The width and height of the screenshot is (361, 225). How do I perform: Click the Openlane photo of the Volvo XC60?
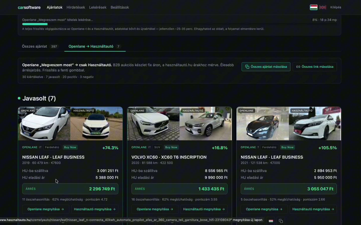(153, 123)
